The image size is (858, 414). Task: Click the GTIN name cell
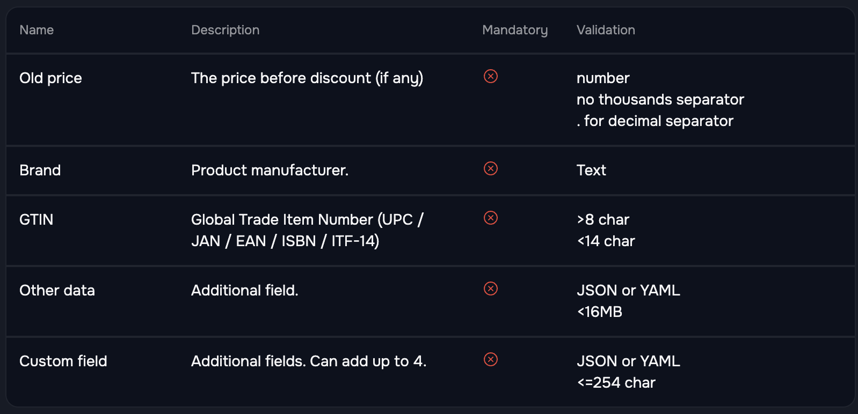37,220
